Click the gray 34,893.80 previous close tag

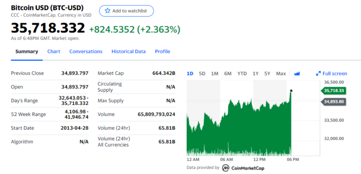pos(333,102)
